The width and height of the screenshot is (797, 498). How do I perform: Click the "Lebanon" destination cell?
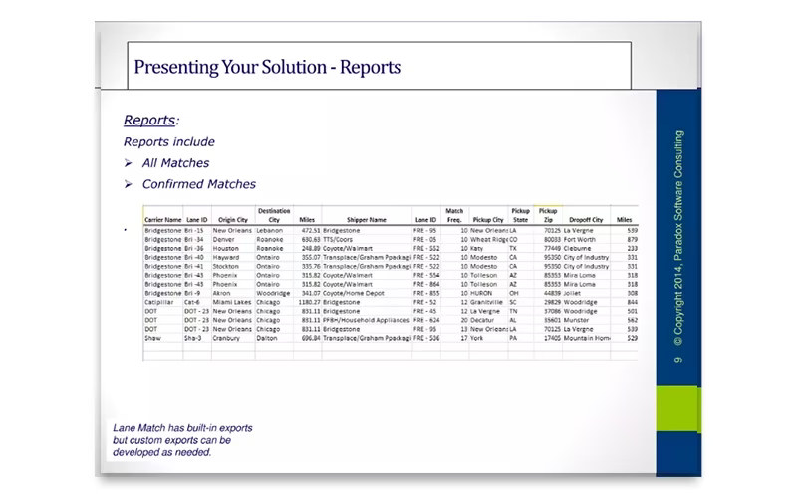[269, 231]
